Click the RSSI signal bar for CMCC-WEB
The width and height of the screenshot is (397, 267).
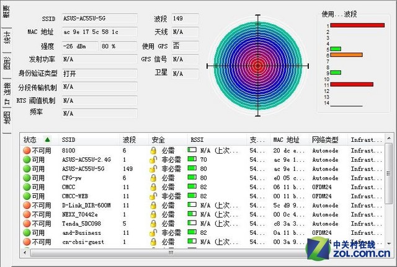[192, 195]
